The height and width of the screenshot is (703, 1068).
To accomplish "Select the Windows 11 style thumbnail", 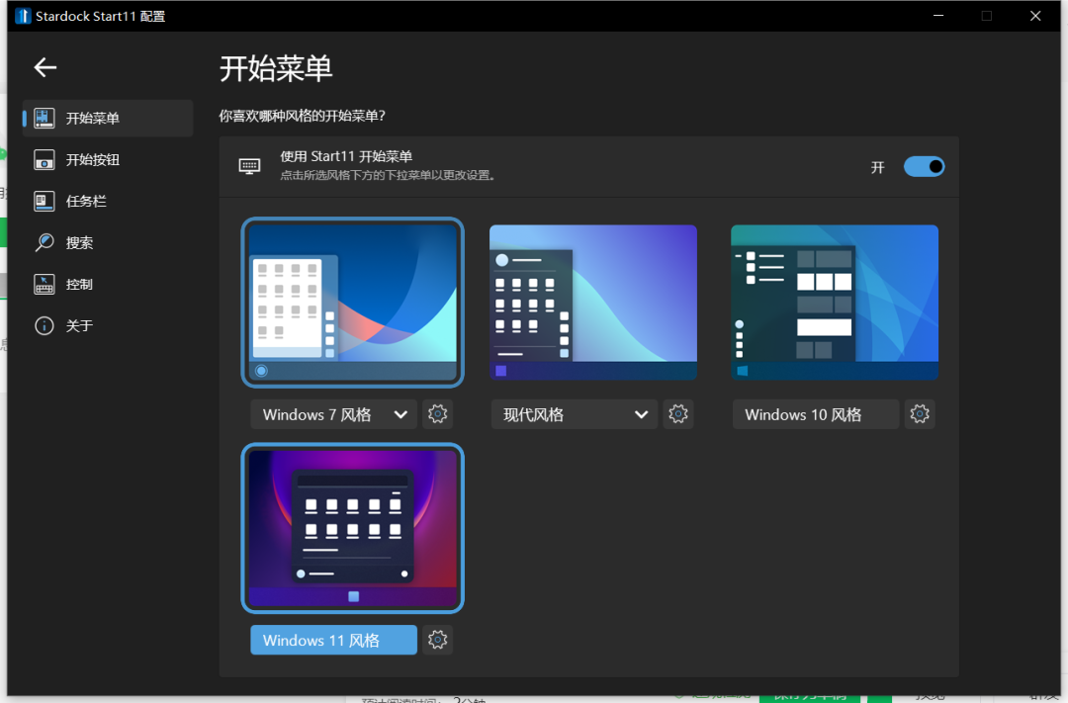I will click(x=353, y=529).
